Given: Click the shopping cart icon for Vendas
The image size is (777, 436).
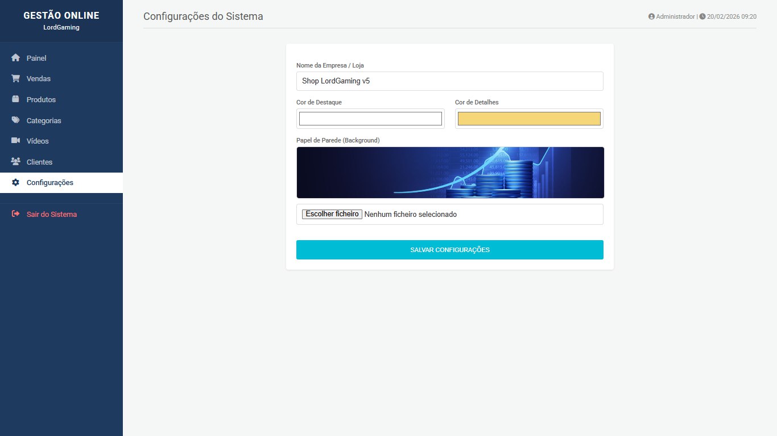Looking at the screenshot, I should (x=15, y=79).
